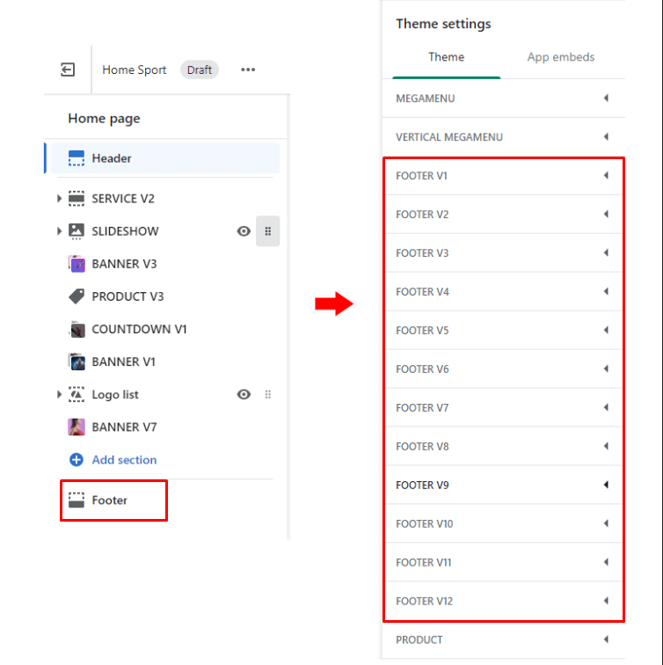Expand the SERVICE V2 section tree arrow
Screen dimensions: 663x665
[59, 199]
